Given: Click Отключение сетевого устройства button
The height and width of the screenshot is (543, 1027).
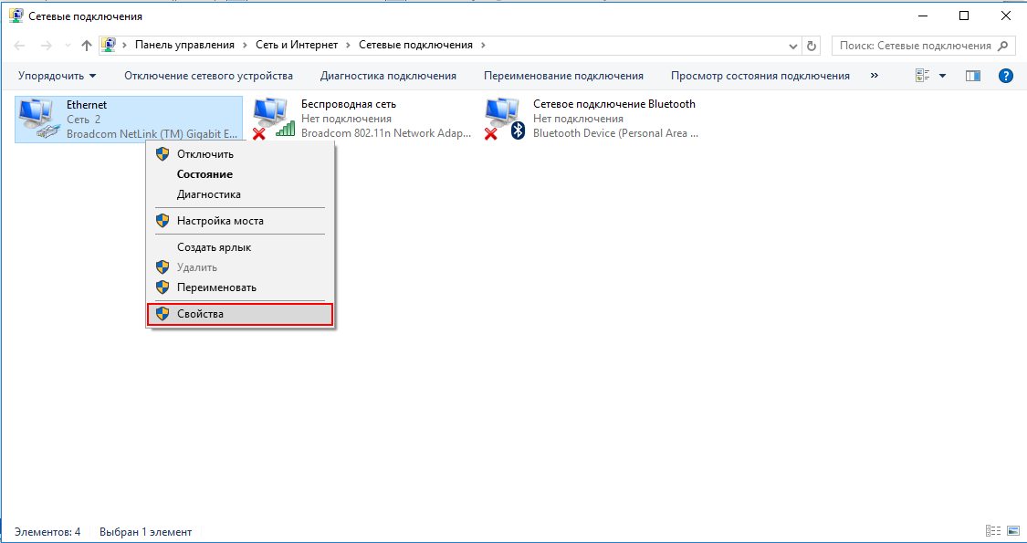Looking at the screenshot, I should point(208,76).
